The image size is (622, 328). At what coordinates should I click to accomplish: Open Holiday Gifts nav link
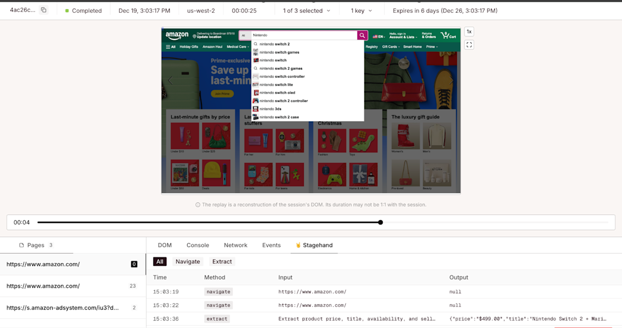pos(189,47)
